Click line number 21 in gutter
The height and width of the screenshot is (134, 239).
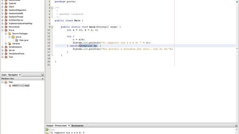pos(49,65)
